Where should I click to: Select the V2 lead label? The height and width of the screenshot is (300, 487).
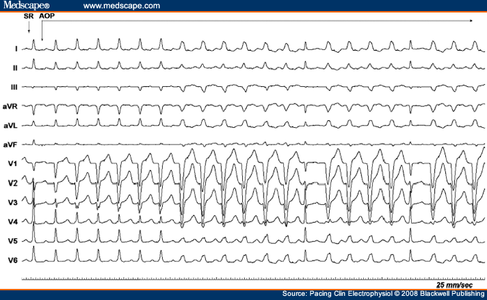(10, 183)
